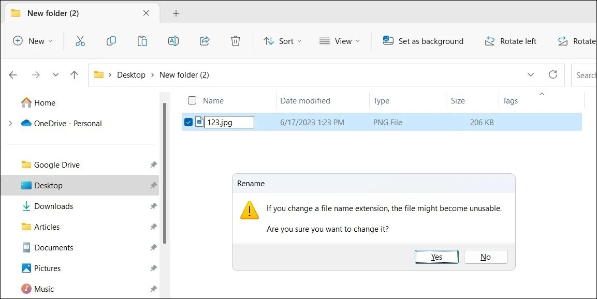Rotate the image left
597x299 pixels.
click(x=511, y=41)
